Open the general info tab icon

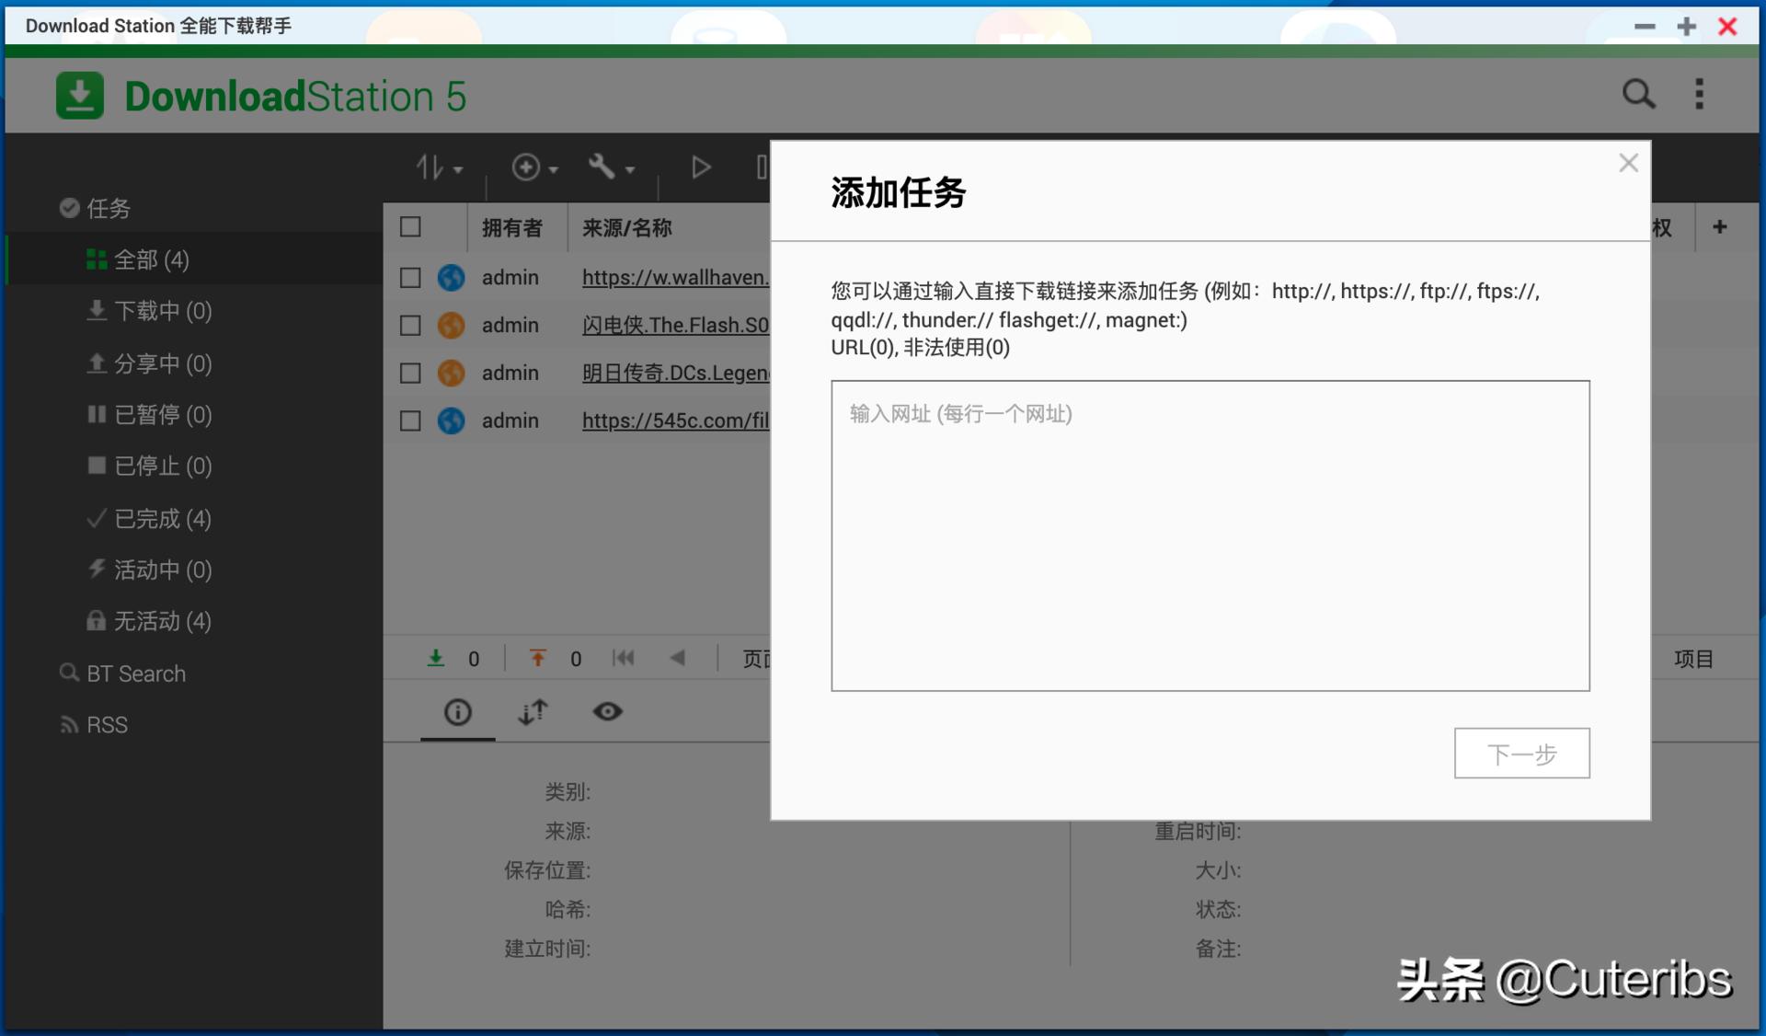point(457,712)
